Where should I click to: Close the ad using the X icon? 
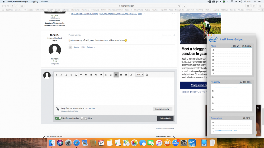(220, 14)
